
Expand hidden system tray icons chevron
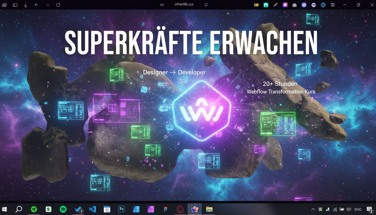pyautogui.click(x=313, y=209)
